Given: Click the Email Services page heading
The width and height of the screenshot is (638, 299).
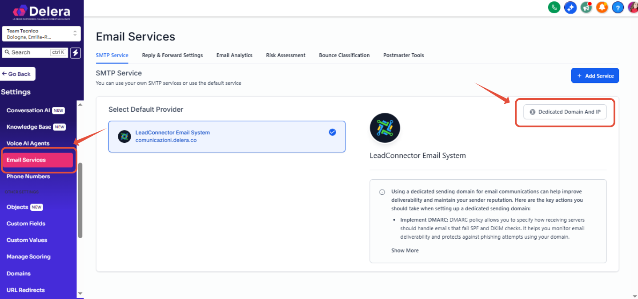Looking at the screenshot, I should 136,36.
